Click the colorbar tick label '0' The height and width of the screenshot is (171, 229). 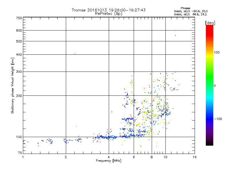pos(215,86)
